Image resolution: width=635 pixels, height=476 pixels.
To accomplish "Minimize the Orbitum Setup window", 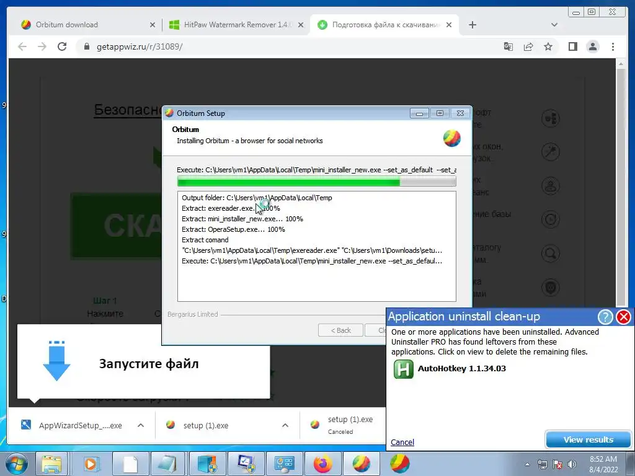I will tap(419, 113).
